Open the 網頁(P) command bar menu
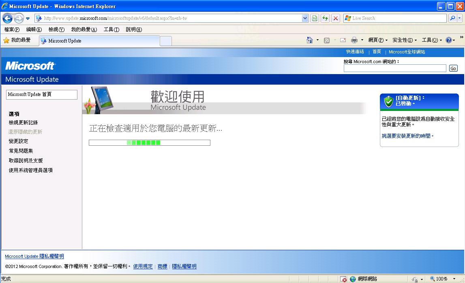 tap(378, 40)
